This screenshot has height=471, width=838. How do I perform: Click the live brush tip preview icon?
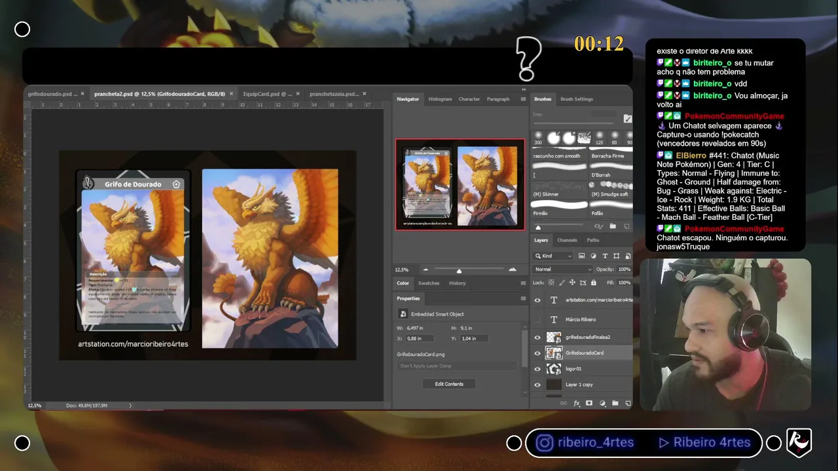pos(598,226)
